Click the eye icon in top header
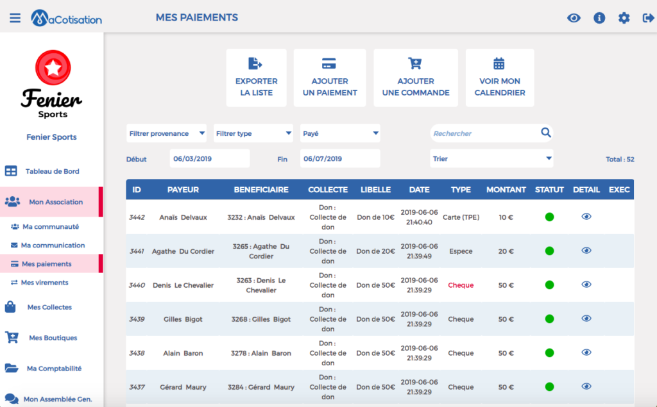Viewport: 657px width, 407px height. pyautogui.click(x=574, y=18)
